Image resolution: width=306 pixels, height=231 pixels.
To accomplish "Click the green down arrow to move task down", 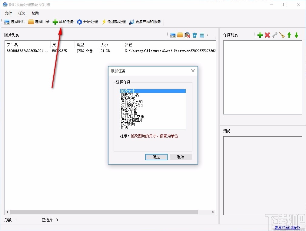I will click(x=297, y=35).
